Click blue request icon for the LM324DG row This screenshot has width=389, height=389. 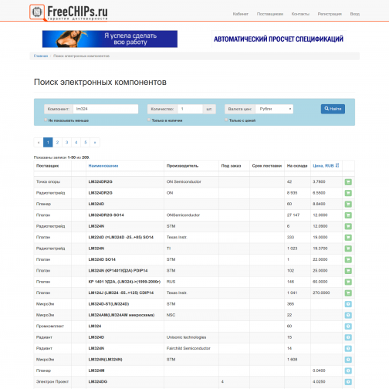click(348, 382)
